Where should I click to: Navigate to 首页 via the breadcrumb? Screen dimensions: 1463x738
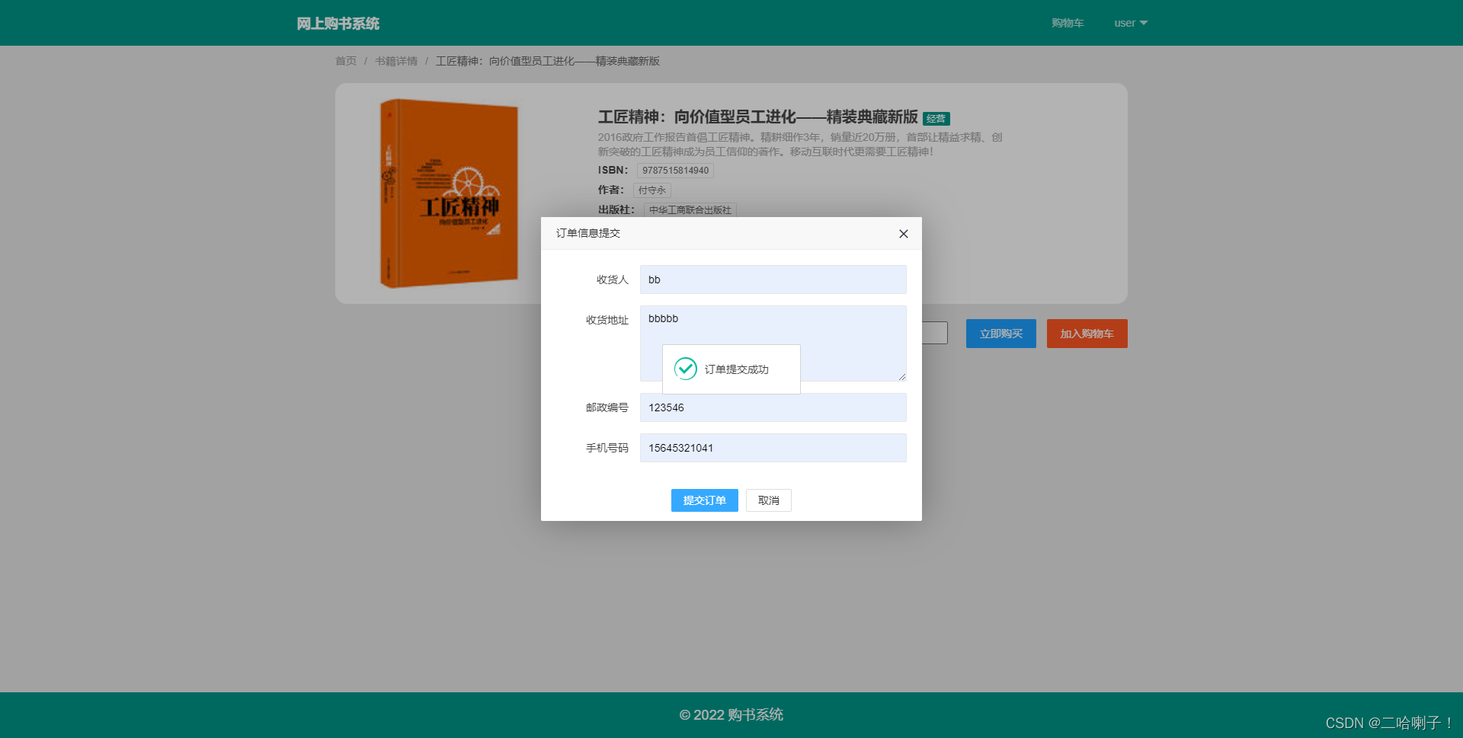tap(345, 61)
